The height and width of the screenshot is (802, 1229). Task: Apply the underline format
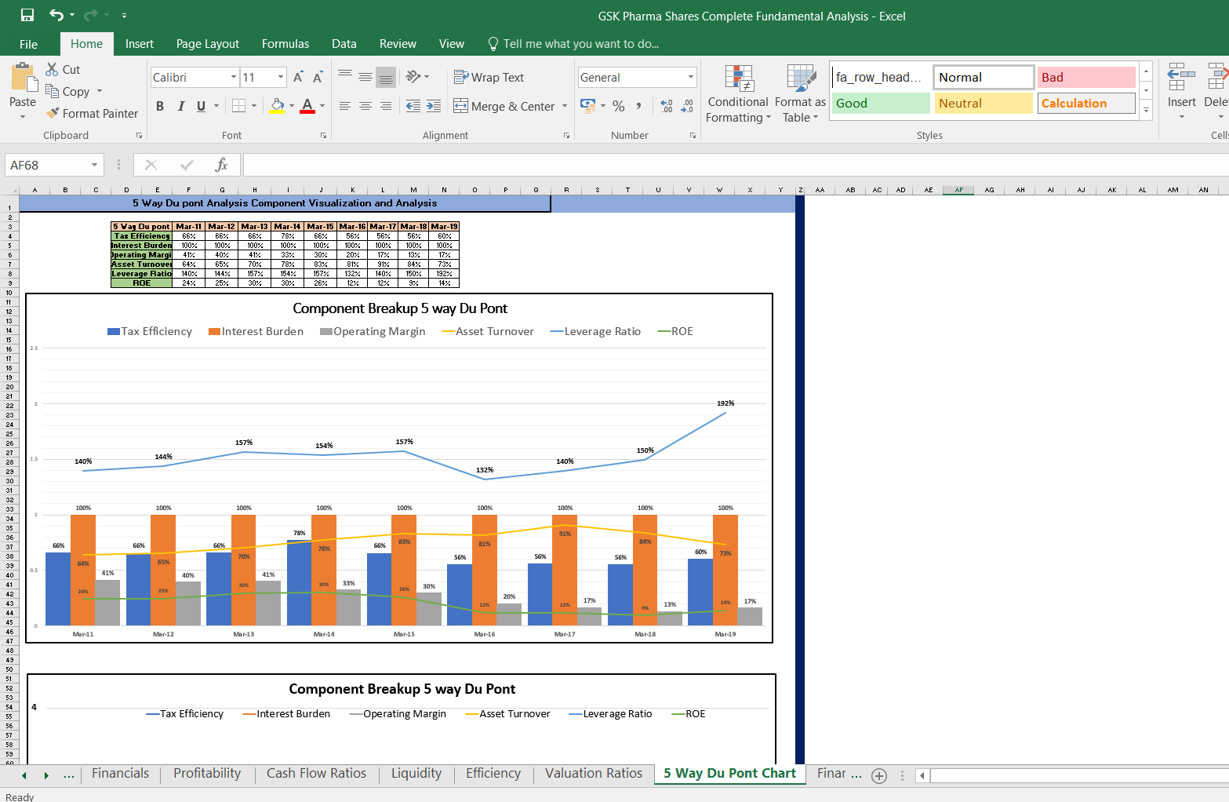click(x=202, y=106)
